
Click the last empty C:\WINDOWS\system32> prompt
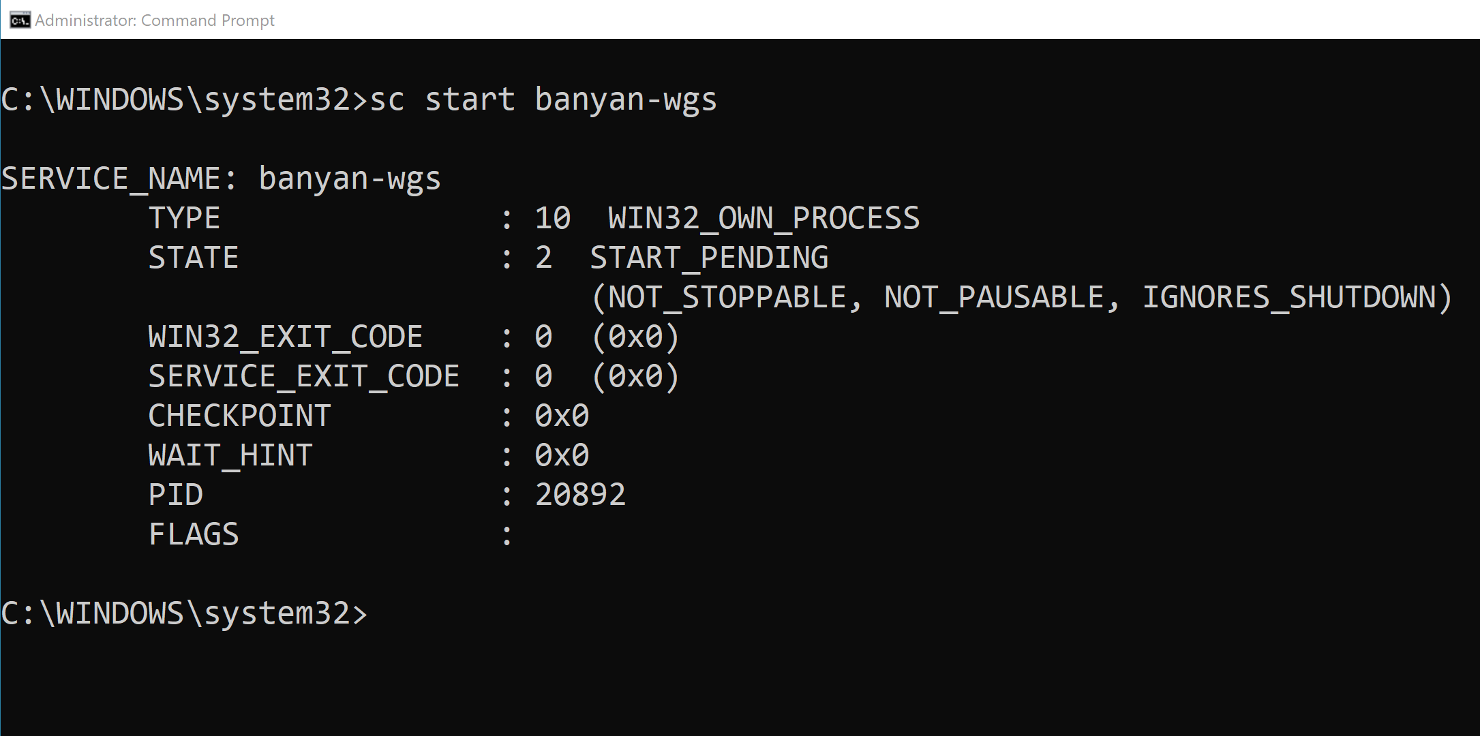[184, 613]
